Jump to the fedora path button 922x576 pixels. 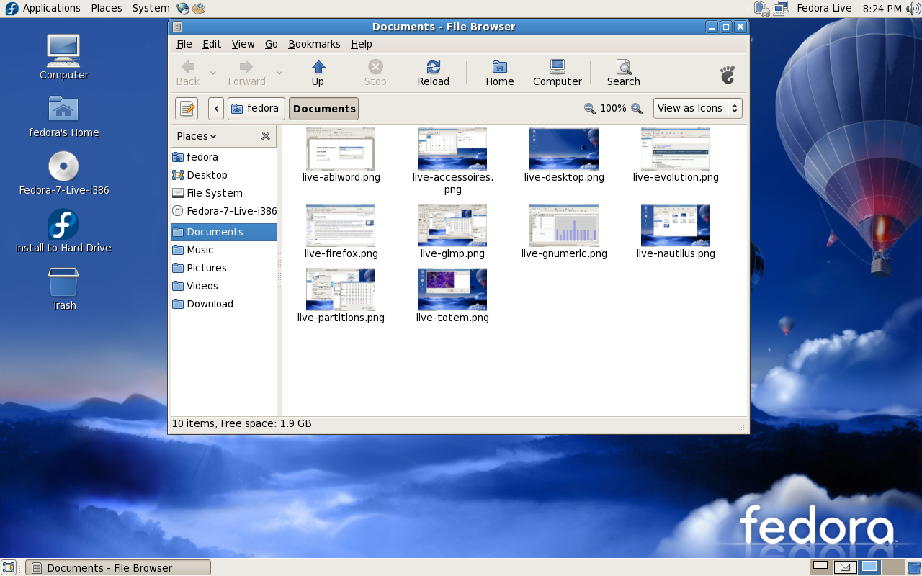256,109
